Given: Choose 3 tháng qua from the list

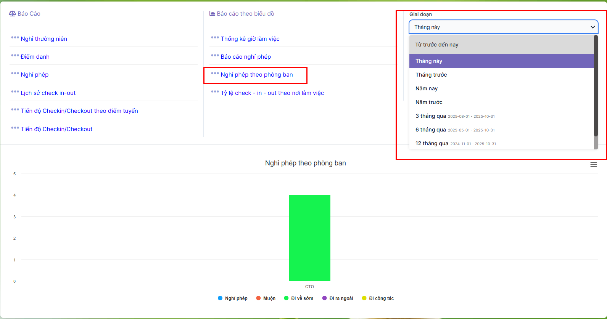Looking at the screenshot, I should 431,116.
